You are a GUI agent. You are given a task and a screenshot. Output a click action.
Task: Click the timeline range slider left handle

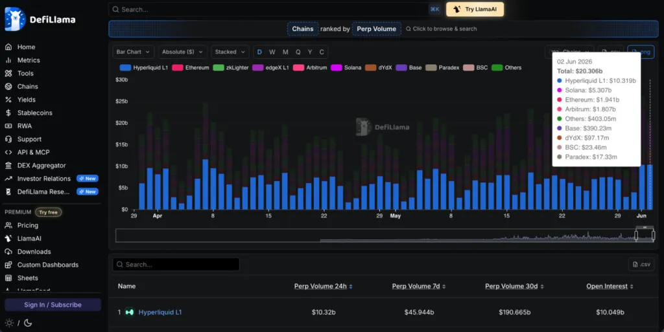(636, 236)
